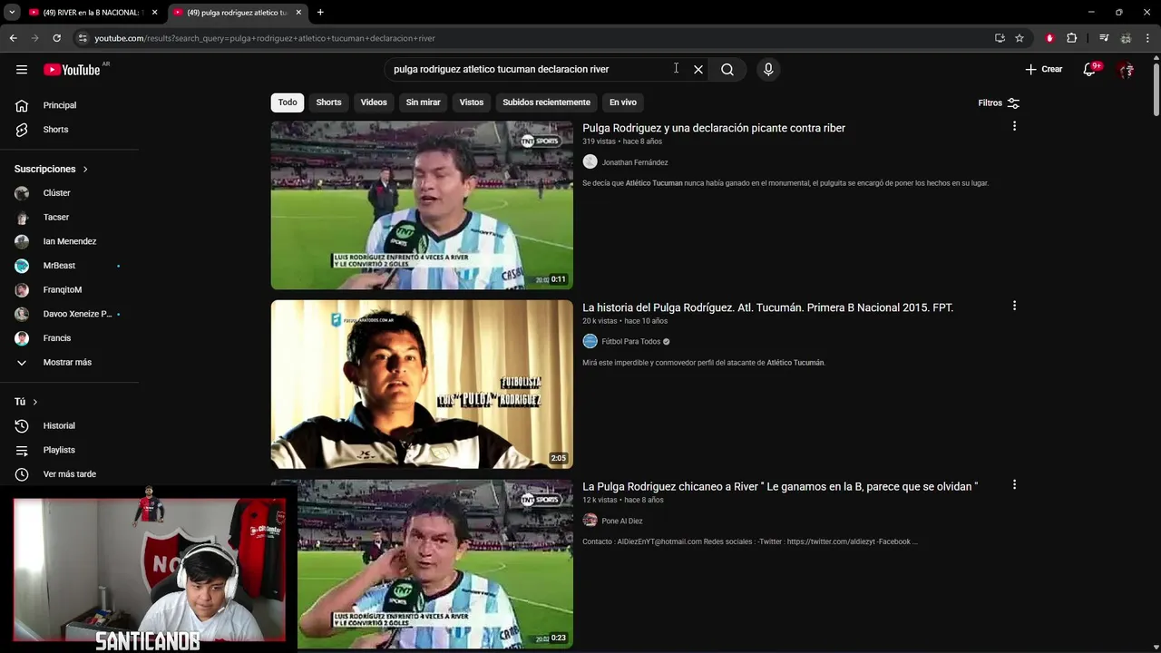This screenshot has width=1161, height=653.
Task: Select the Subidos recientemente chip
Action: coord(546,102)
